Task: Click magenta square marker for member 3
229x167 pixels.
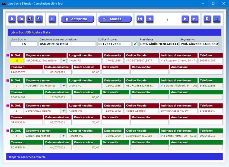Action: click(x=8, y=106)
